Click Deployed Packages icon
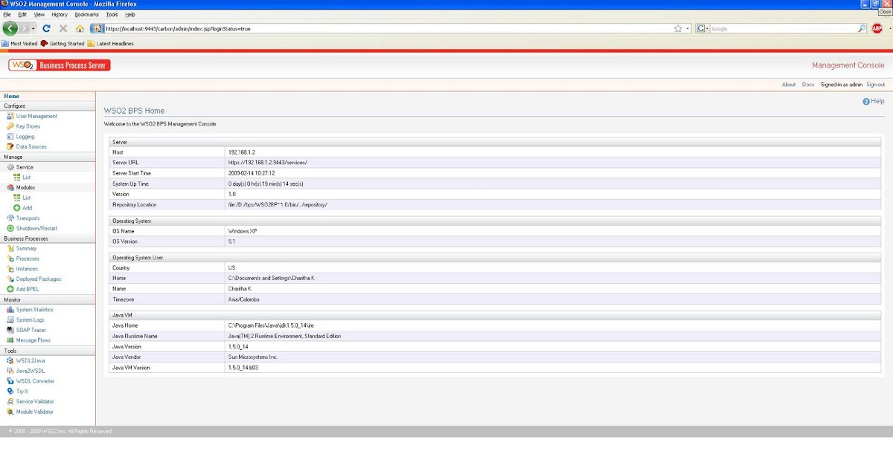This screenshot has width=893, height=468. [10, 279]
